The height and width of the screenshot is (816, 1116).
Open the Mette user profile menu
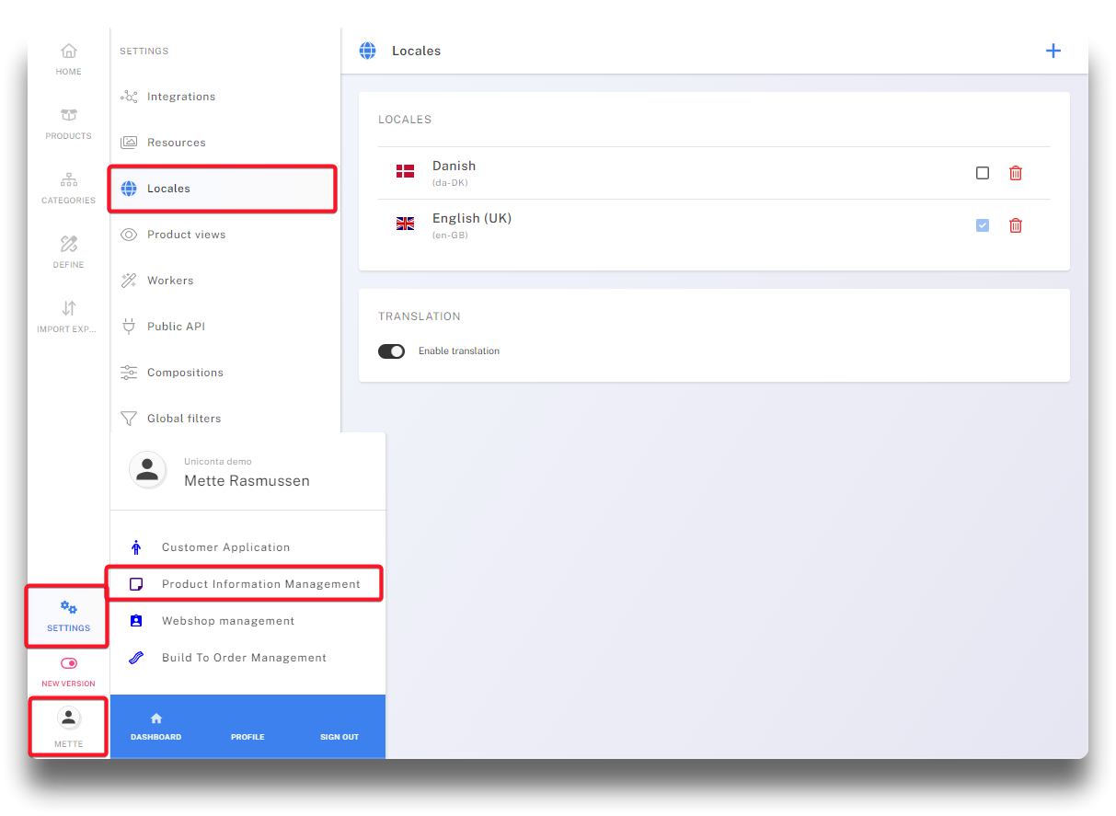click(x=69, y=727)
